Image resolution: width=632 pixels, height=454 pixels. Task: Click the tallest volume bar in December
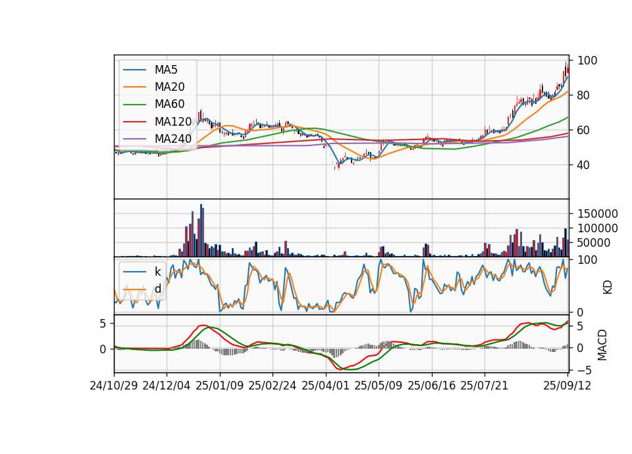click(201, 230)
